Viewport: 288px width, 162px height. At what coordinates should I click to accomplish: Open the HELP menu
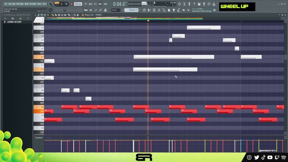(x=45, y=4)
